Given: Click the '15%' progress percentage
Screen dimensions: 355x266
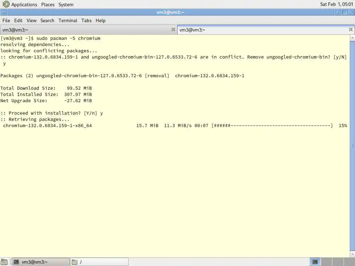Looking at the screenshot, I should (x=343, y=125).
